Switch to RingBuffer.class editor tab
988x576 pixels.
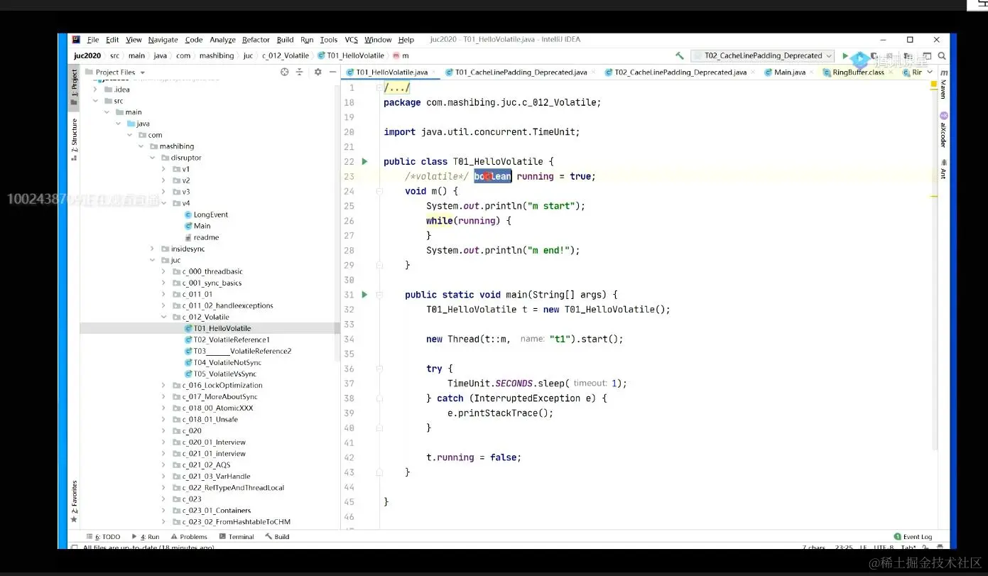[857, 72]
